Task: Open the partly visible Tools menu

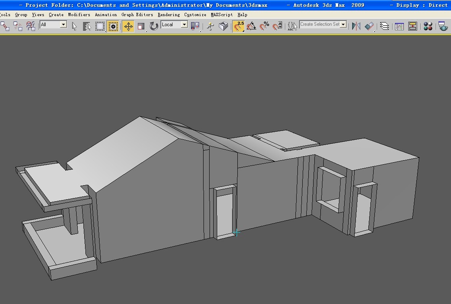Action: [5, 14]
